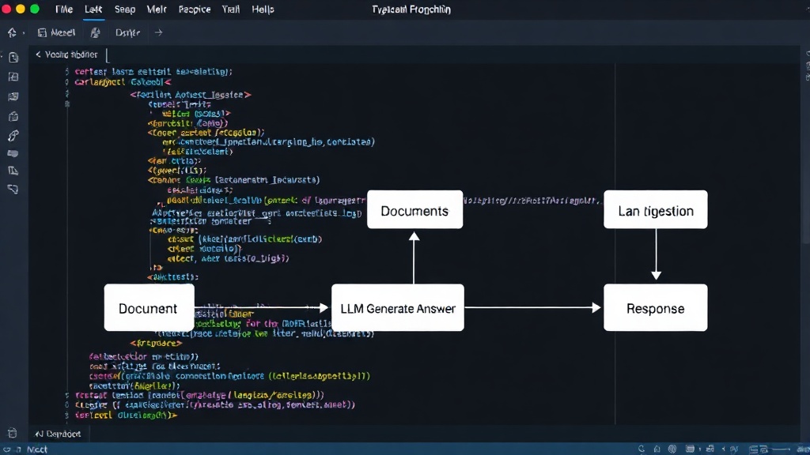Click the home arrow icon in toolbar
810x455 pixels.
11,32
